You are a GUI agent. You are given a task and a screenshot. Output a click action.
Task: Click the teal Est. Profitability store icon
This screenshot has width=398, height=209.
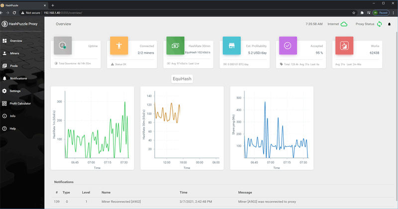[232, 45]
